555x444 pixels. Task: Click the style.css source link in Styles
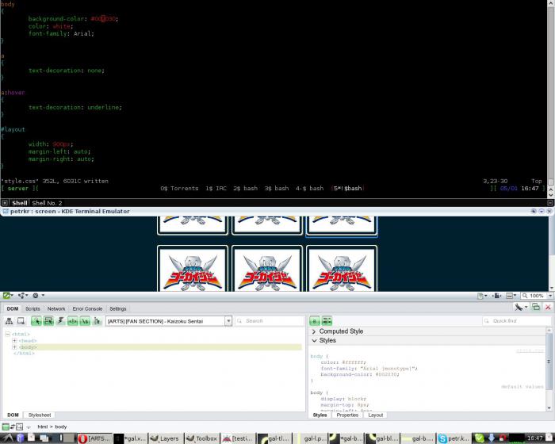530,351
